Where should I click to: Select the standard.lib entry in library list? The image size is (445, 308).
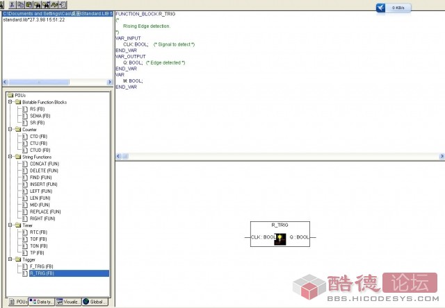pyautogui.click(x=33, y=19)
